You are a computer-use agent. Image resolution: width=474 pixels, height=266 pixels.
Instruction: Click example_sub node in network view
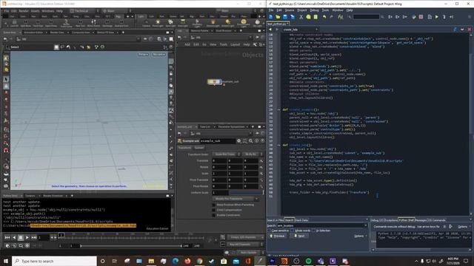(x=215, y=81)
